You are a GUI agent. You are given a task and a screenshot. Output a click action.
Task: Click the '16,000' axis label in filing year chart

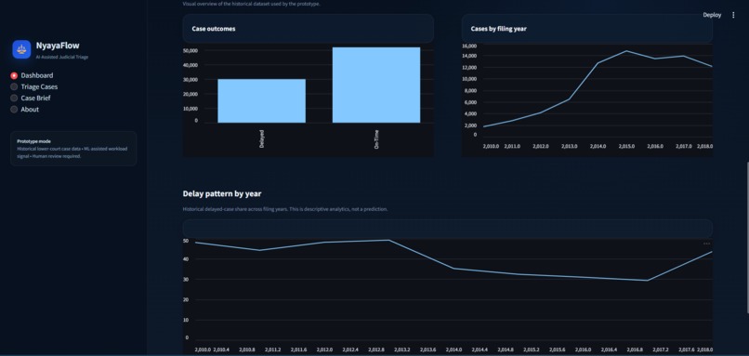coord(469,46)
